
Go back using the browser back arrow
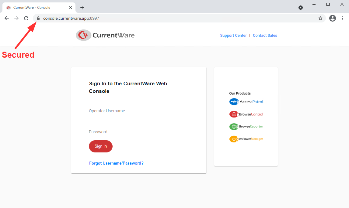coord(7,18)
